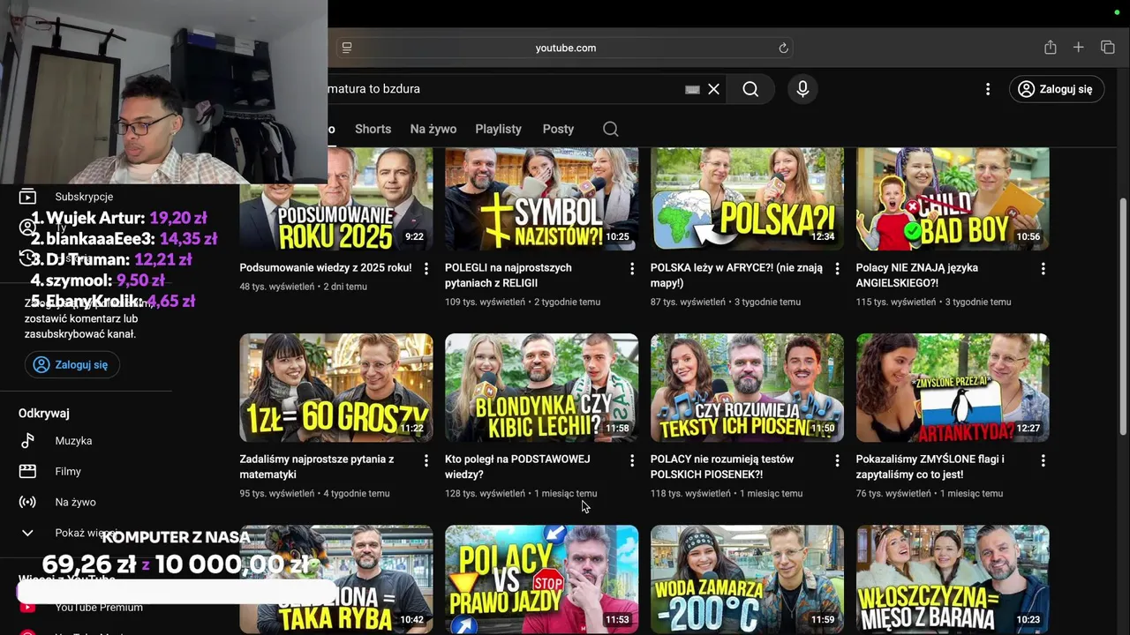
Task: Open WŁOSZCZYZNA = MIĘSO Z BARANA thumbnail
Action: tap(953, 579)
